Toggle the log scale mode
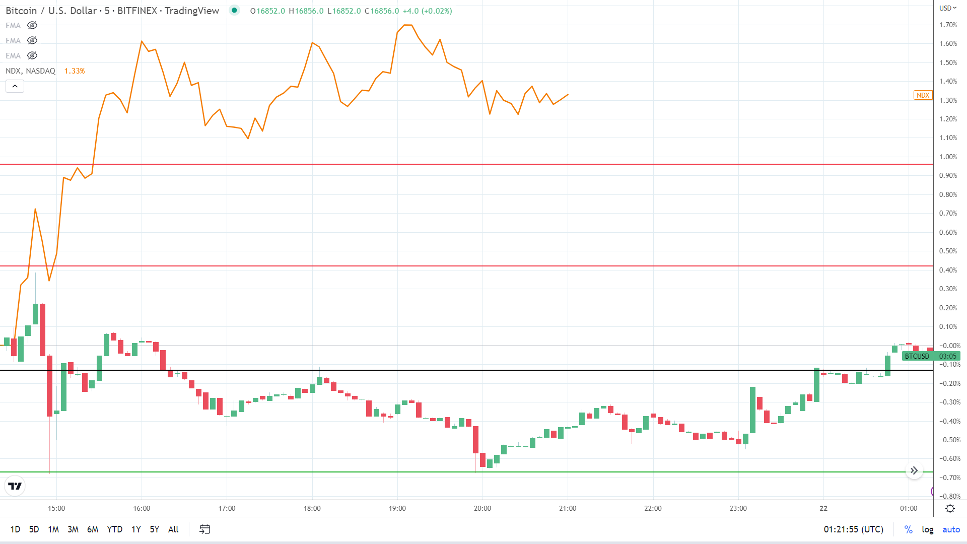The width and height of the screenshot is (967, 544). [928, 529]
